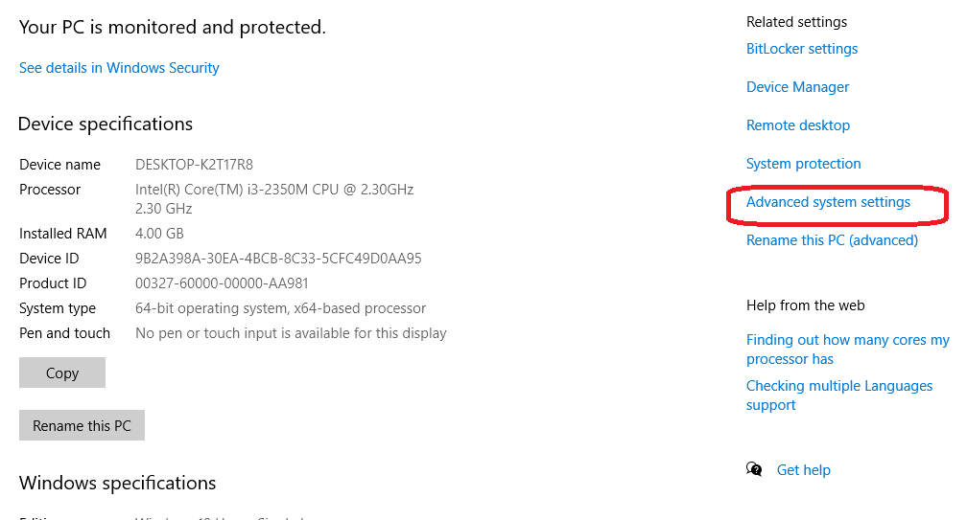Click the Device ID value text
967x520 pixels.
pyautogui.click(x=278, y=259)
